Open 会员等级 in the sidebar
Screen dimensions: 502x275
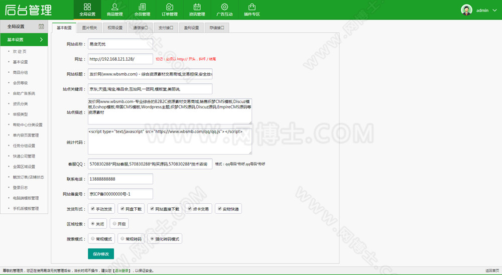click(x=20, y=83)
